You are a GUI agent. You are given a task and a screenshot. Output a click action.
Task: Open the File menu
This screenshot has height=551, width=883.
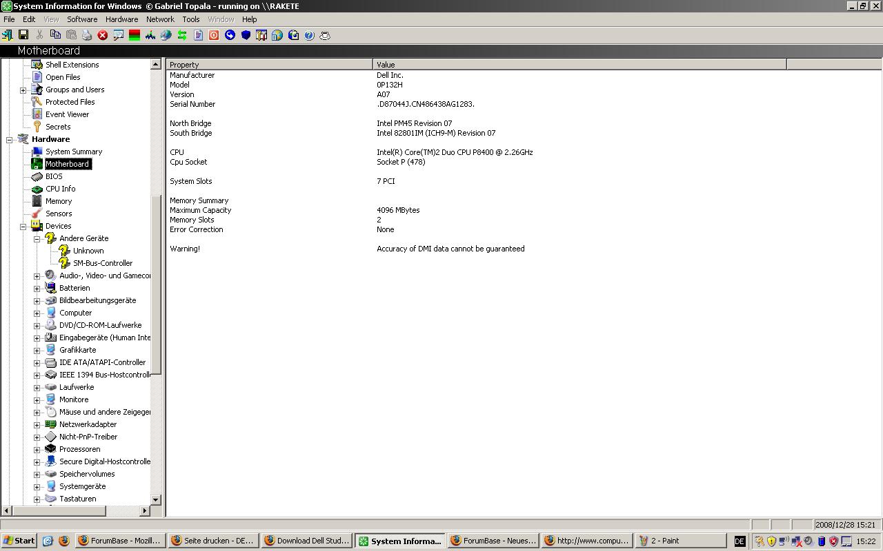(x=9, y=19)
